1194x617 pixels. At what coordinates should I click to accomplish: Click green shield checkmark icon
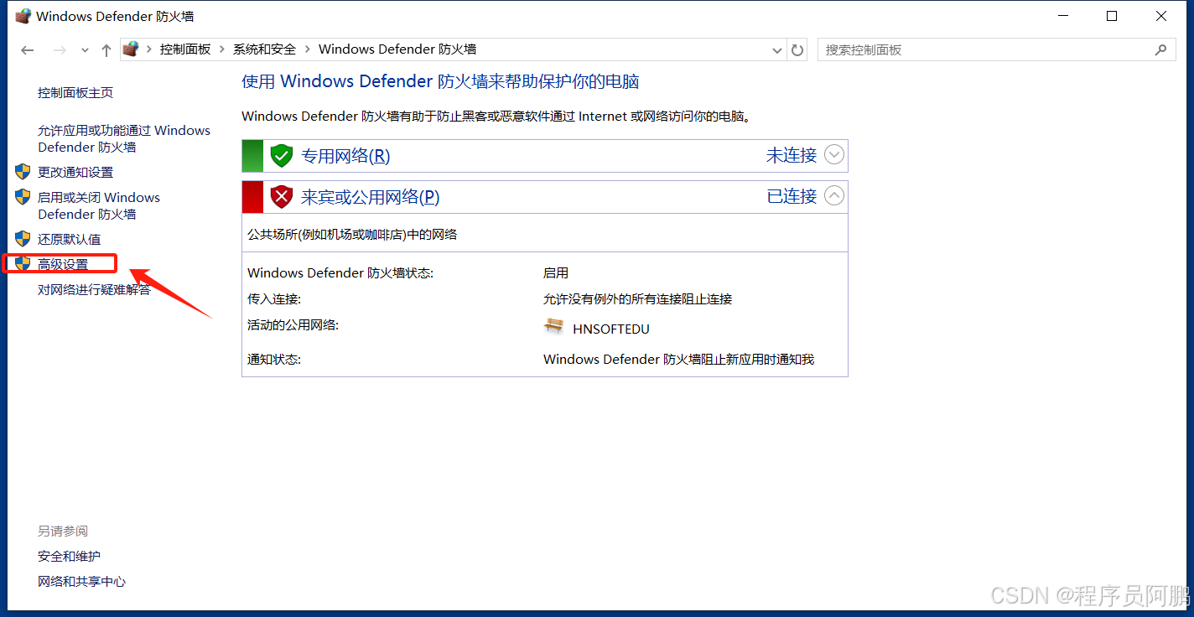[x=281, y=155]
